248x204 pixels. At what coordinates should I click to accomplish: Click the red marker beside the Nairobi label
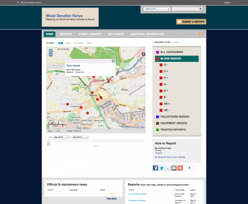(92, 93)
